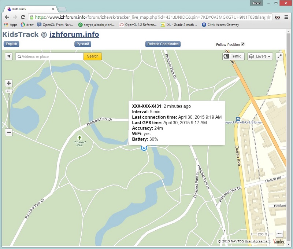This screenshot has height=249, width=293.
Task: Click the Yandex logo
Action: (279, 241)
